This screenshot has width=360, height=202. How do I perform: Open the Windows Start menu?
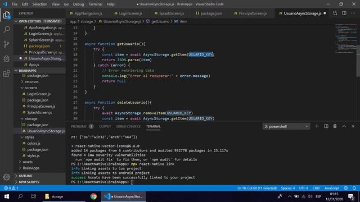coord(7,196)
